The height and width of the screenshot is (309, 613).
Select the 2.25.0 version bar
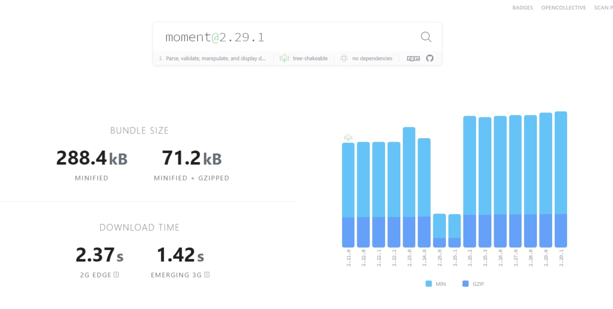pyautogui.click(x=440, y=231)
